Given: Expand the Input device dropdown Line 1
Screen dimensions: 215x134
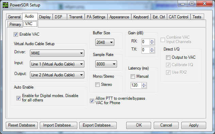Looking at the screenshot, I should coord(57,64).
